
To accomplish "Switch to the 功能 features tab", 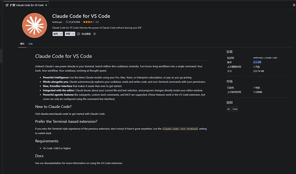I will [x=30, y=44].
